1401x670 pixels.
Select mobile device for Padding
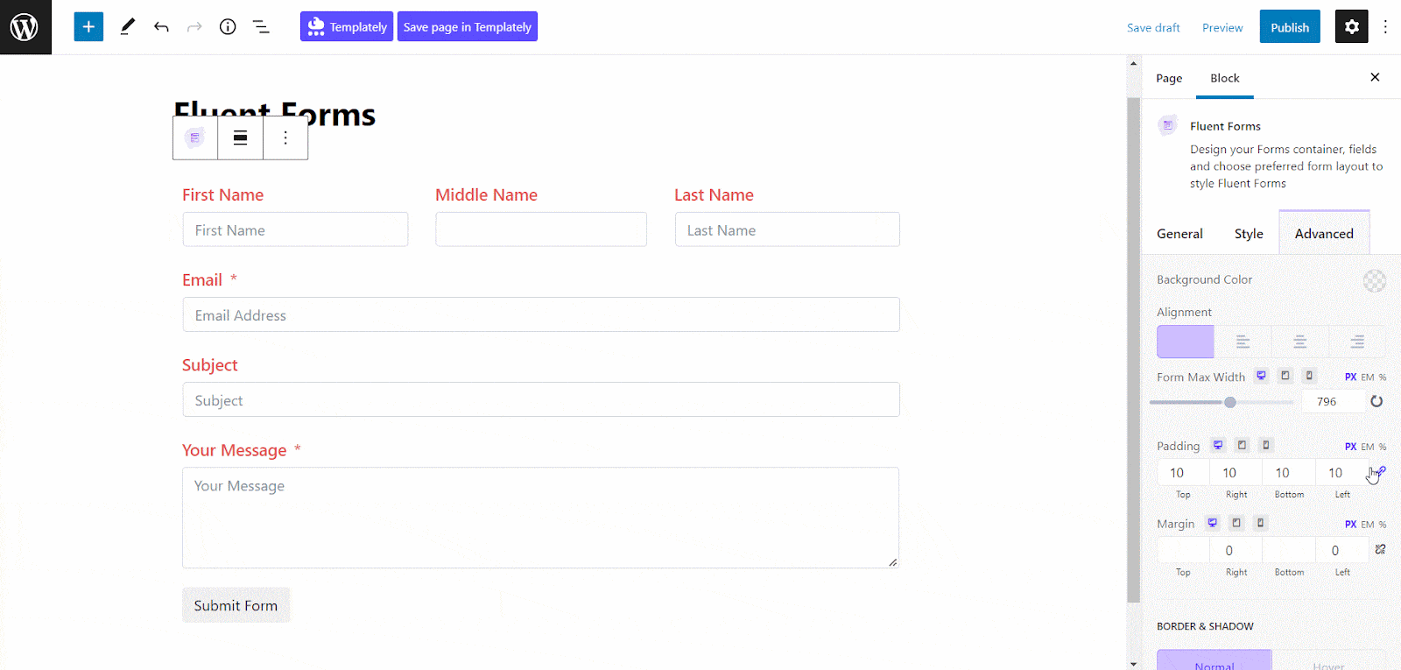click(x=1265, y=445)
